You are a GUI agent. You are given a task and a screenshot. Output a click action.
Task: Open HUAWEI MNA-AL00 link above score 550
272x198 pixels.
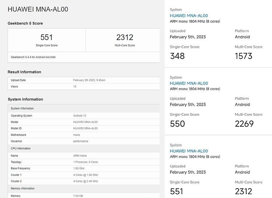coord(189,83)
